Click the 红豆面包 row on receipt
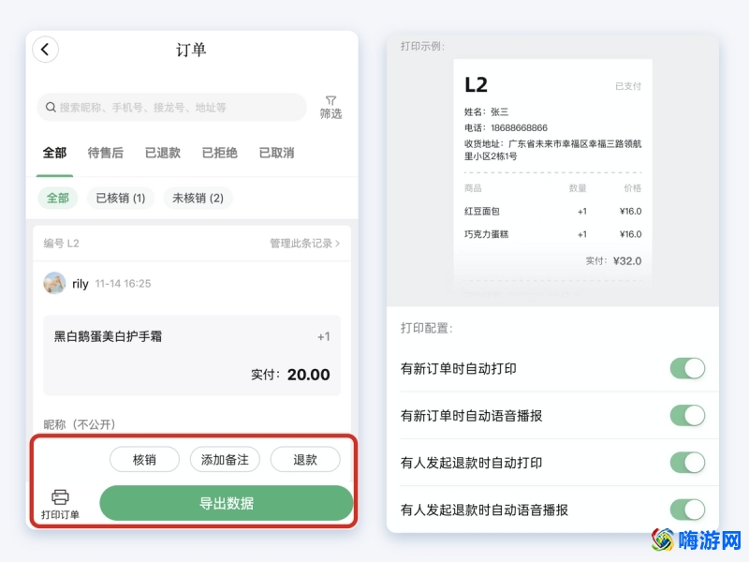The height and width of the screenshot is (562, 749). pos(552,212)
